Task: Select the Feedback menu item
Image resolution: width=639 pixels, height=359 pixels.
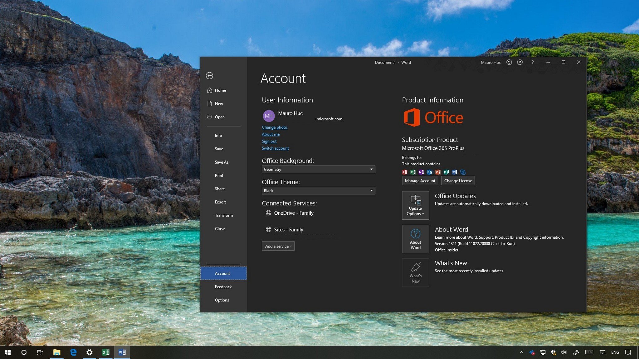Action: (223, 286)
